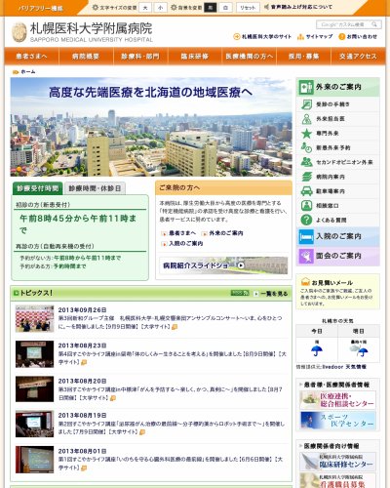Image resolution: width=390 pixels, height=488 pixels.
Task: Switch background color to white
Action: point(225,8)
